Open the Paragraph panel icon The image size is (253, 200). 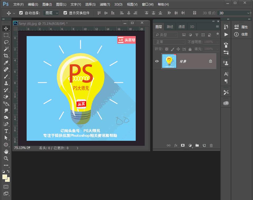point(226,81)
